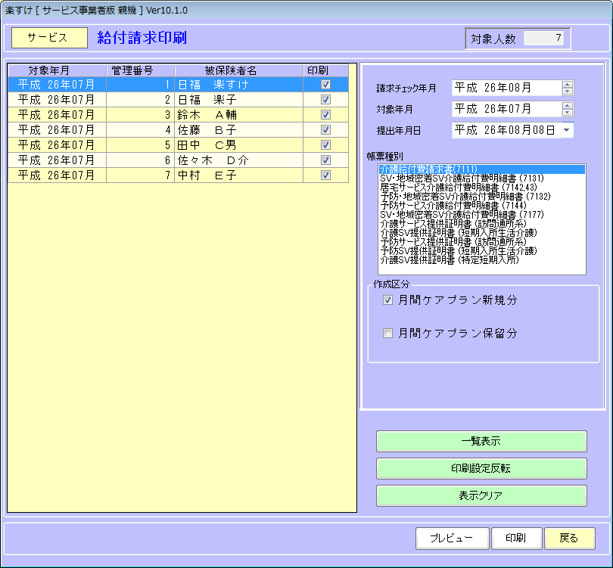This screenshot has width=613, height=568.
Task: Toggle print checkbox for 日福 楽子
Action: (325, 100)
